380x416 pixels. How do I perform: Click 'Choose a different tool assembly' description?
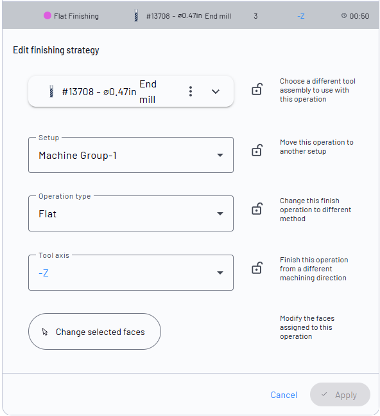318,90
